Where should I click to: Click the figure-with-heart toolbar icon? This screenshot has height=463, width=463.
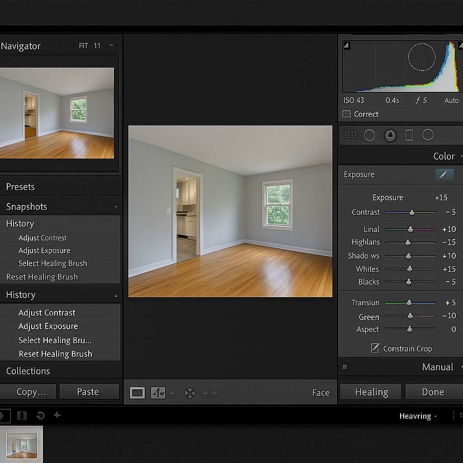[158, 393]
